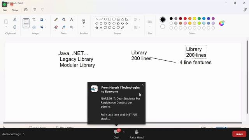Image resolution: width=249 pixels, height=140 pixels.
Task: Click the Brushes tool icon
Action: tap(84, 21)
